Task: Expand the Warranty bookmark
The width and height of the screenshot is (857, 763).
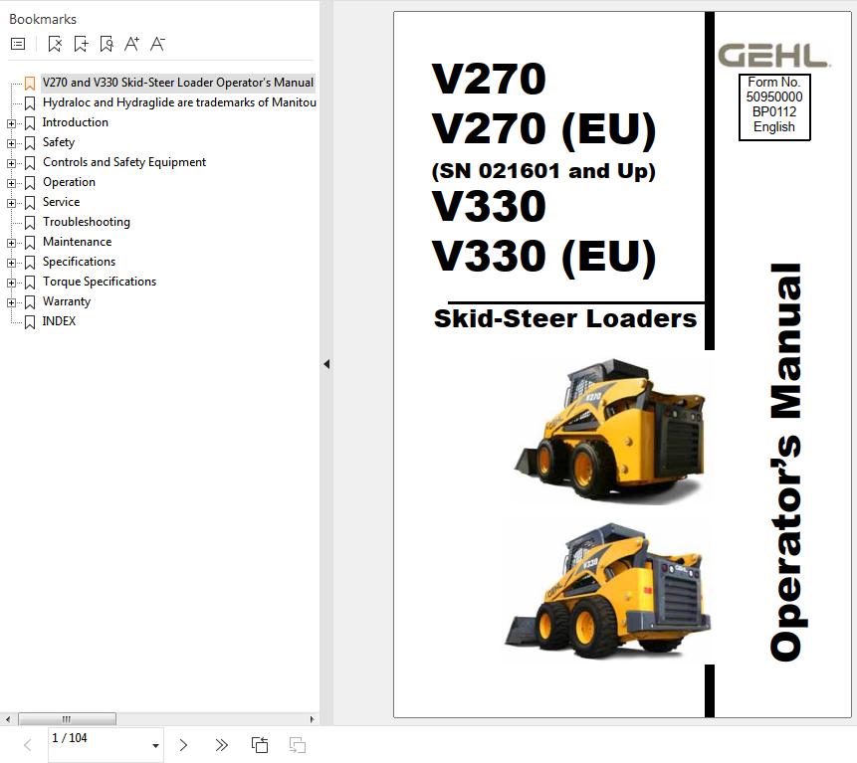Action: pos(11,302)
